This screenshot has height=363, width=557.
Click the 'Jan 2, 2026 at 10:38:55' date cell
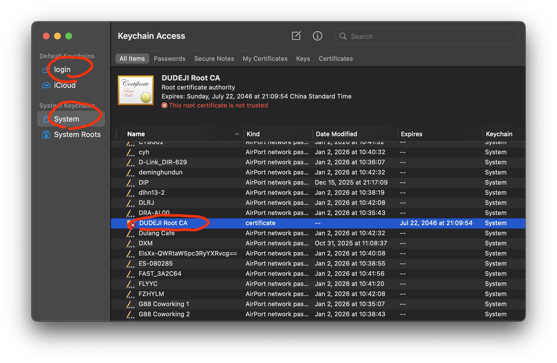pyautogui.click(x=350, y=264)
